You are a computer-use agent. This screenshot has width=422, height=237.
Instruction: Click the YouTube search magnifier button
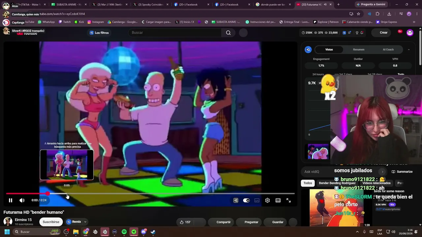[228, 33]
